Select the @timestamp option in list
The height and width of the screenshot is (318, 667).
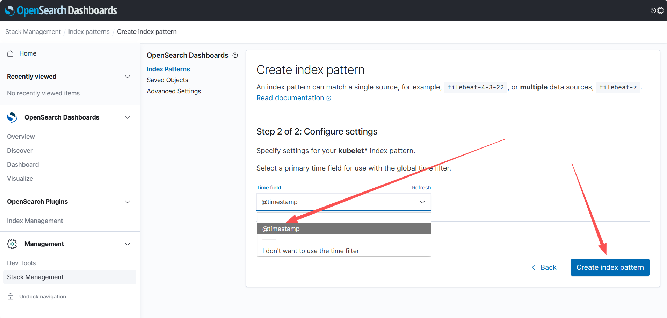pyautogui.click(x=343, y=229)
